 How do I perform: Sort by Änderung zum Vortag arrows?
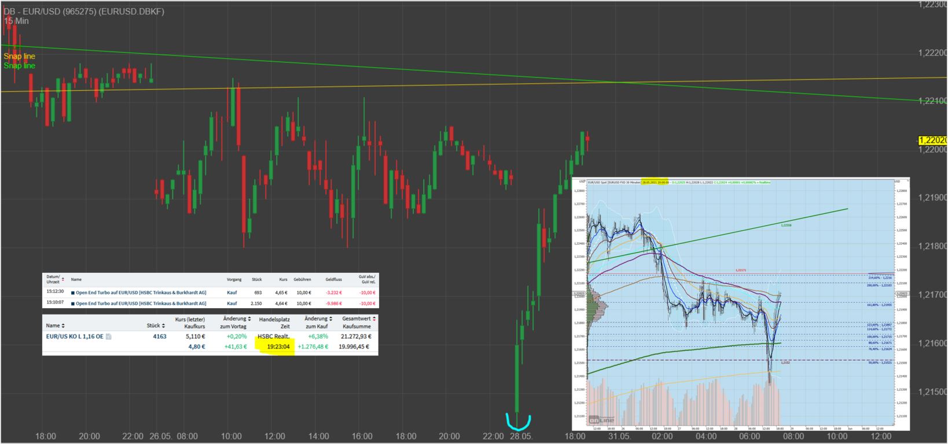pyautogui.click(x=249, y=319)
